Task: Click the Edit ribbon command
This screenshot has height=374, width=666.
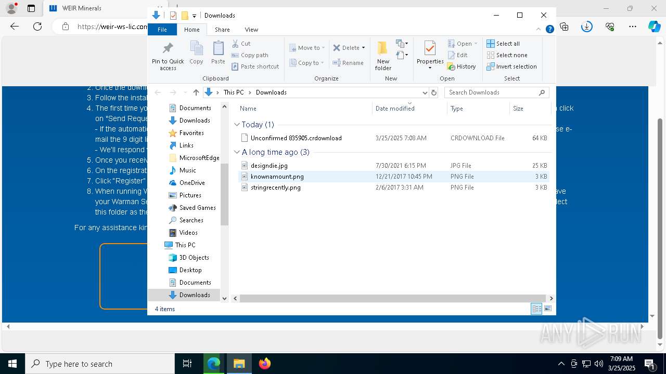Action: coord(457,55)
